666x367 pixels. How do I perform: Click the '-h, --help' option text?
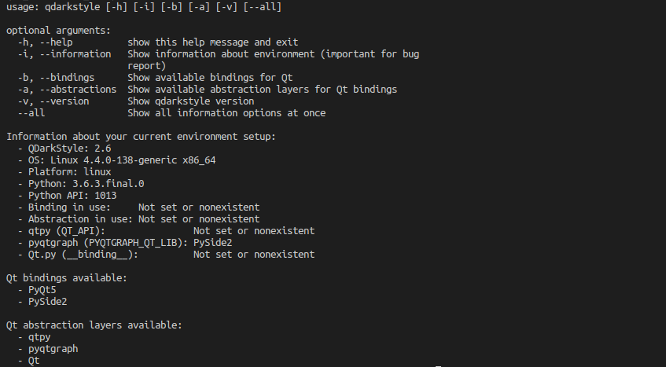(45, 42)
